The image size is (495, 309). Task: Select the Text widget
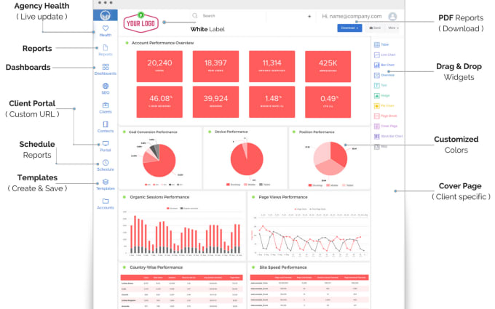pyautogui.click(x=381, y=86)
